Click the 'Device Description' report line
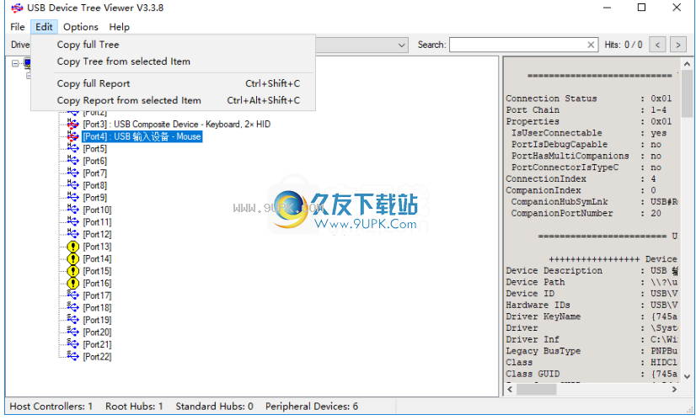696x420 pixels. pos(592,270)
